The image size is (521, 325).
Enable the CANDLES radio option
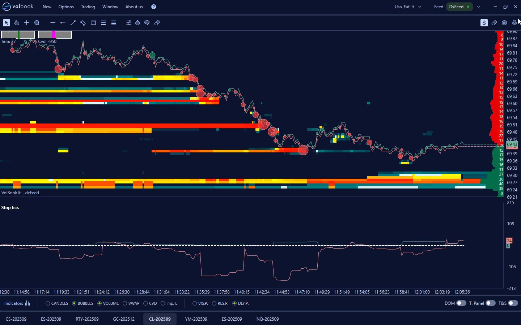(x=48, y=303)
